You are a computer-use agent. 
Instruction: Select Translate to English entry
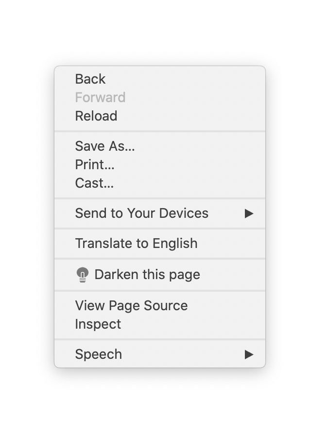[136, 243]
